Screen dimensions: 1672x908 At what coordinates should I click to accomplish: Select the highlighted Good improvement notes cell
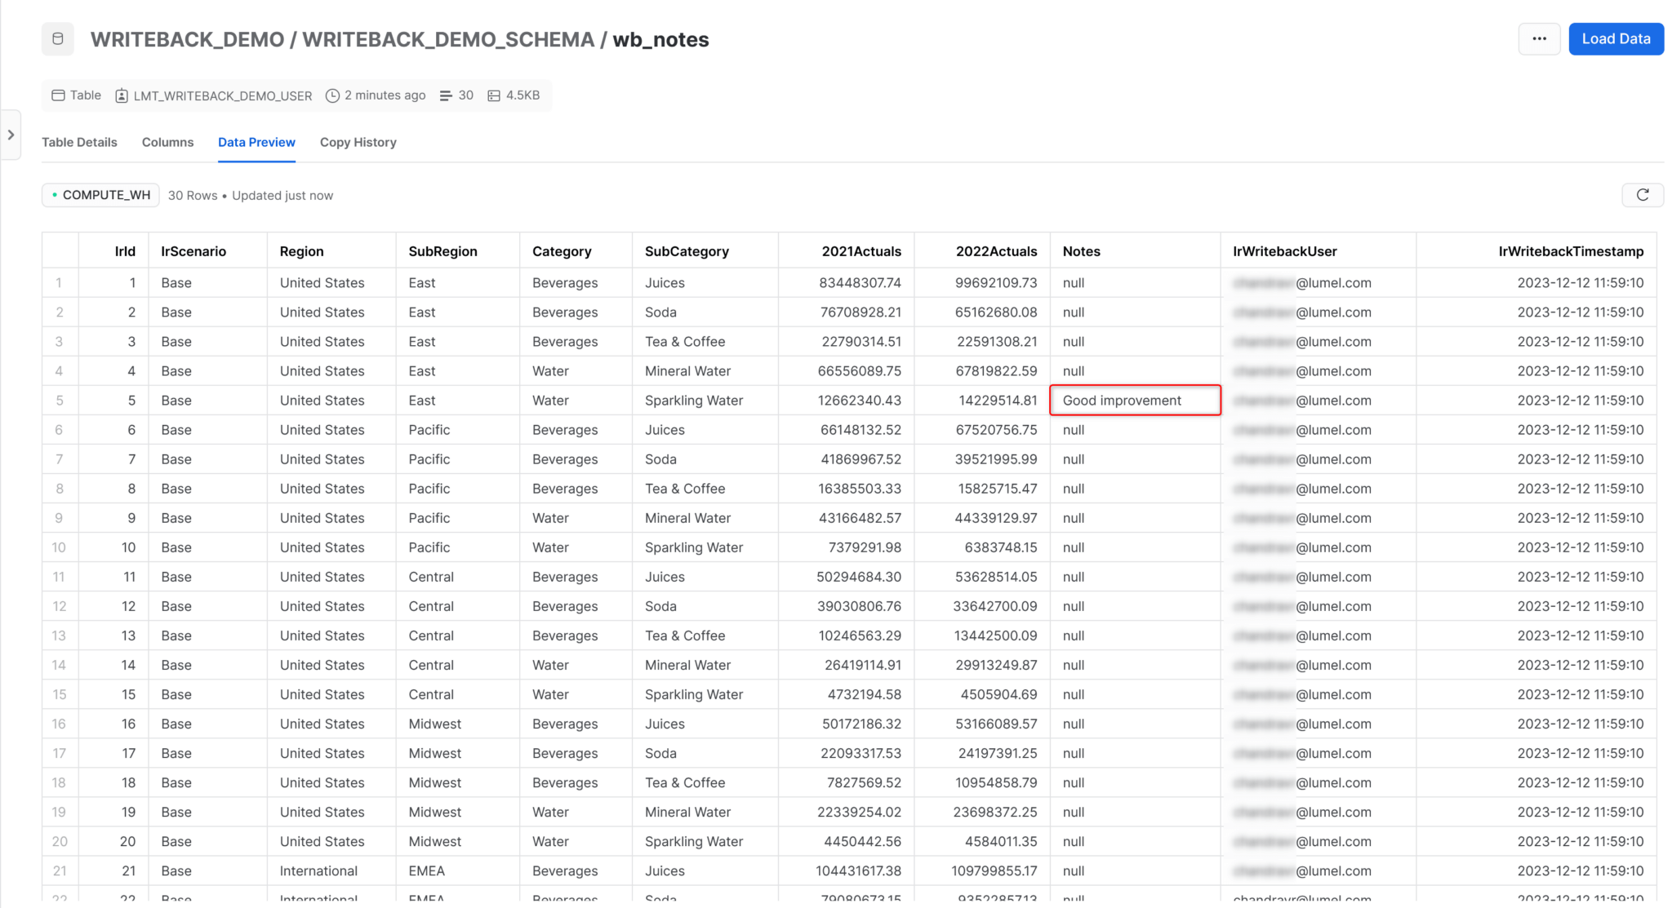[1135, 400]
